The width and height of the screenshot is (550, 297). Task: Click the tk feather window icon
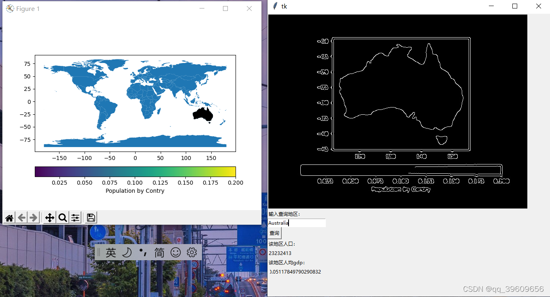pyautogui.click(x=275, y=6)
